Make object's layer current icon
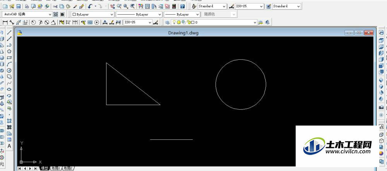Viewport: 387px width, 171px height. point(260,22)
